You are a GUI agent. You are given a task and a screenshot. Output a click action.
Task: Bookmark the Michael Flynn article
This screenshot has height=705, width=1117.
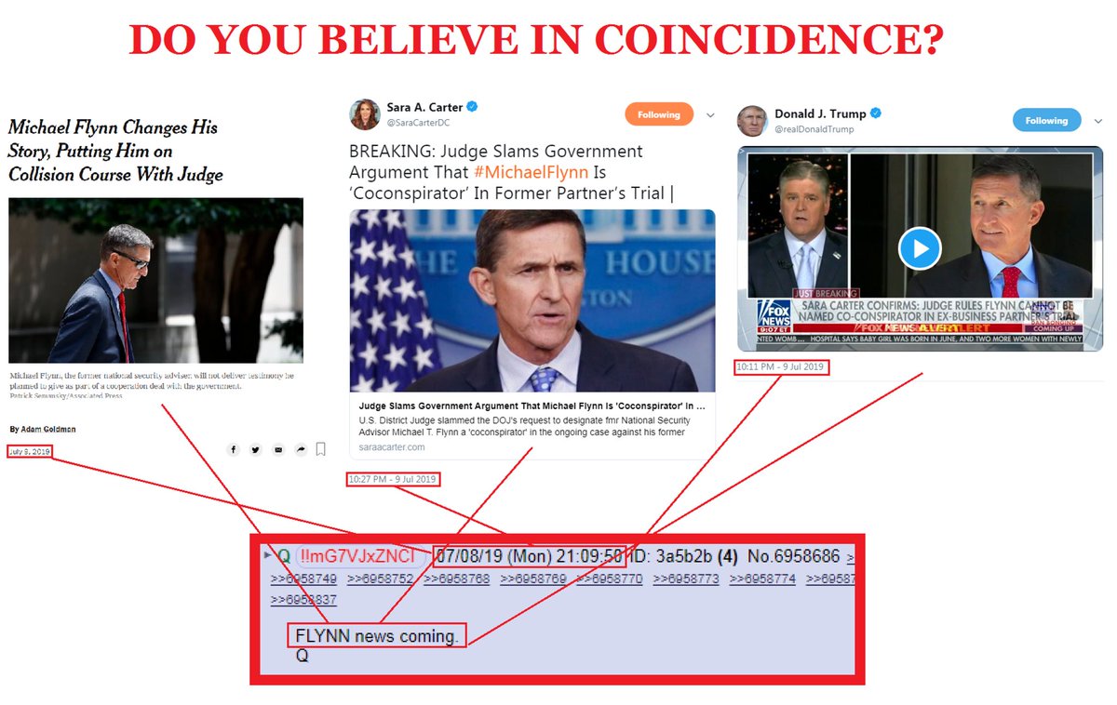[x=321, y=450]
